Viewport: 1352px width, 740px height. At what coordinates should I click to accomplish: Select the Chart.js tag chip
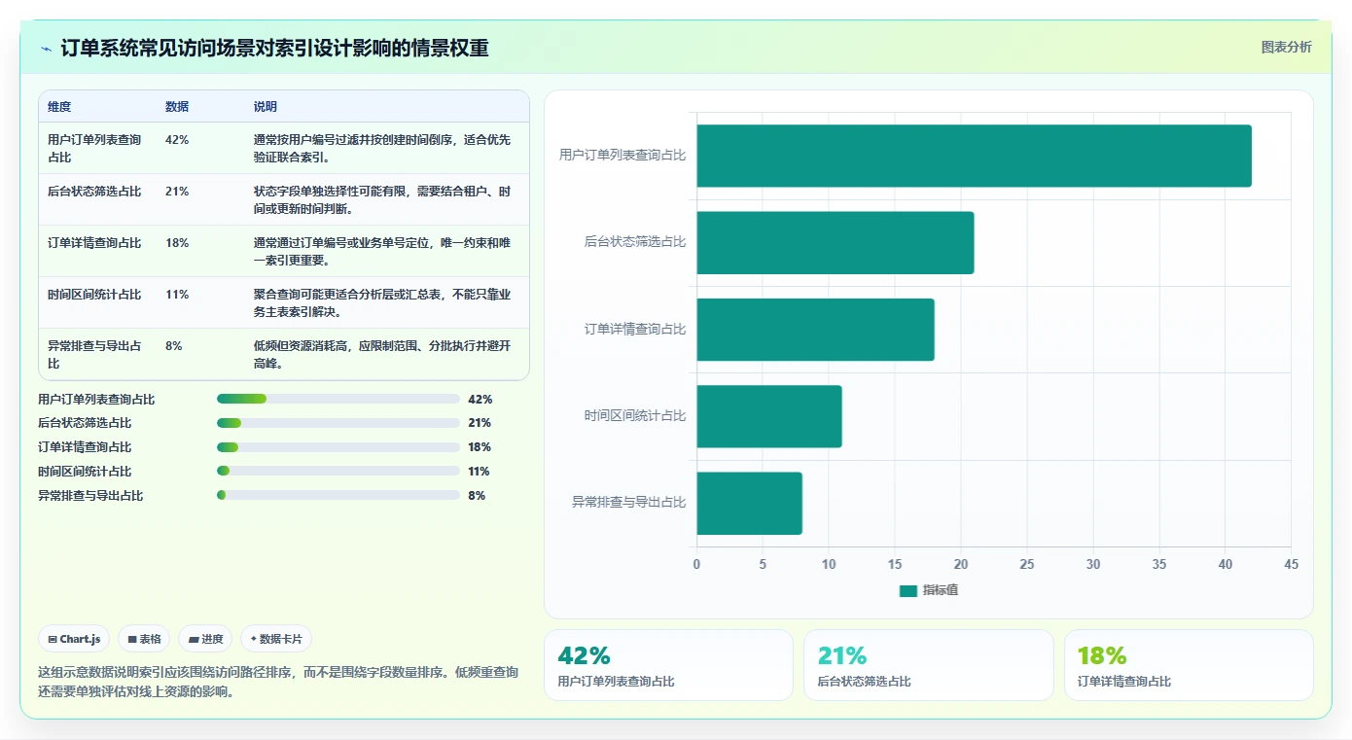pyautogui.click(x=75, y=639)
